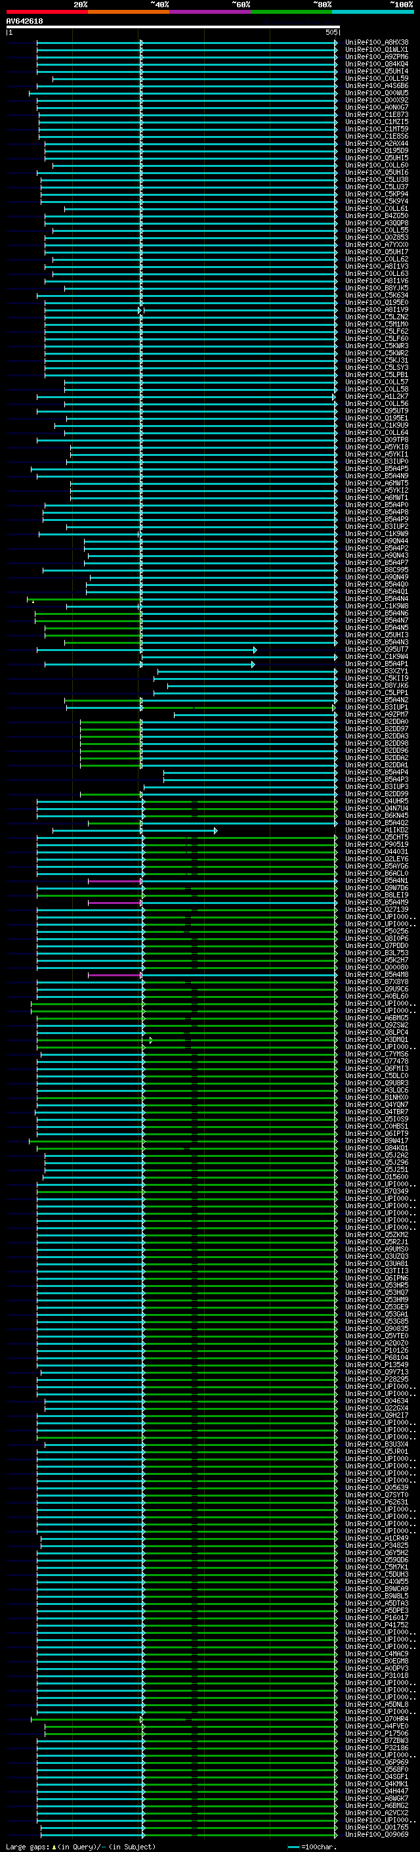Screen dimensions: 420x1852
Task: Click the green ~80% identity legend bar
Action: [291, 12]
